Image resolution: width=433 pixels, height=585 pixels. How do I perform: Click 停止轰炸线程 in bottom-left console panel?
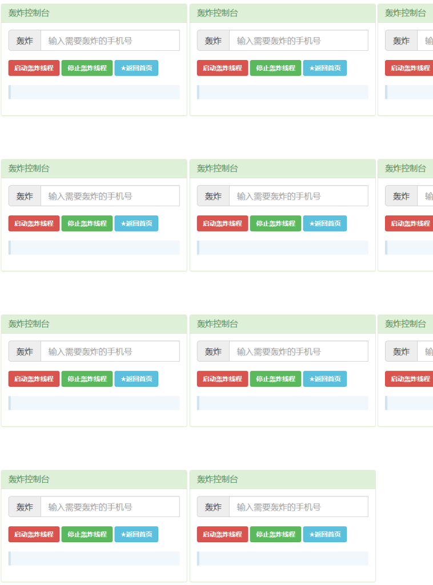pos(87,534)
